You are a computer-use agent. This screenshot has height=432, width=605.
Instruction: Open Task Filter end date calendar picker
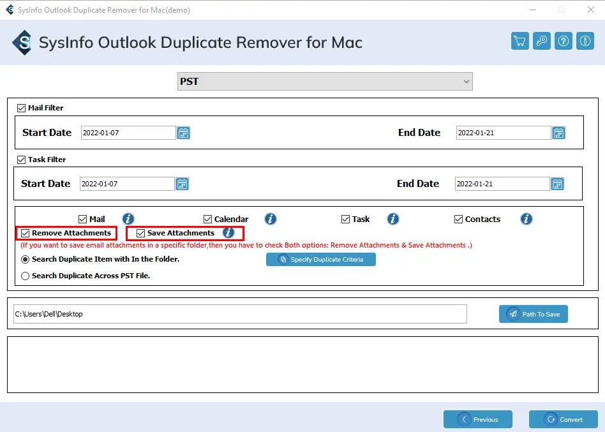(557, 184)
